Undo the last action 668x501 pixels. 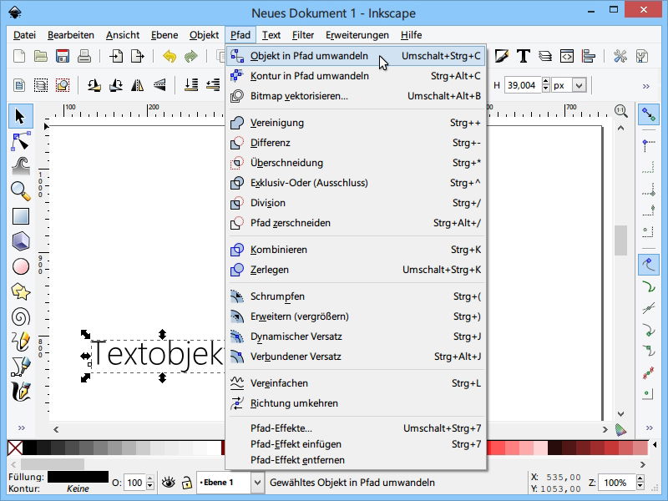170,56
